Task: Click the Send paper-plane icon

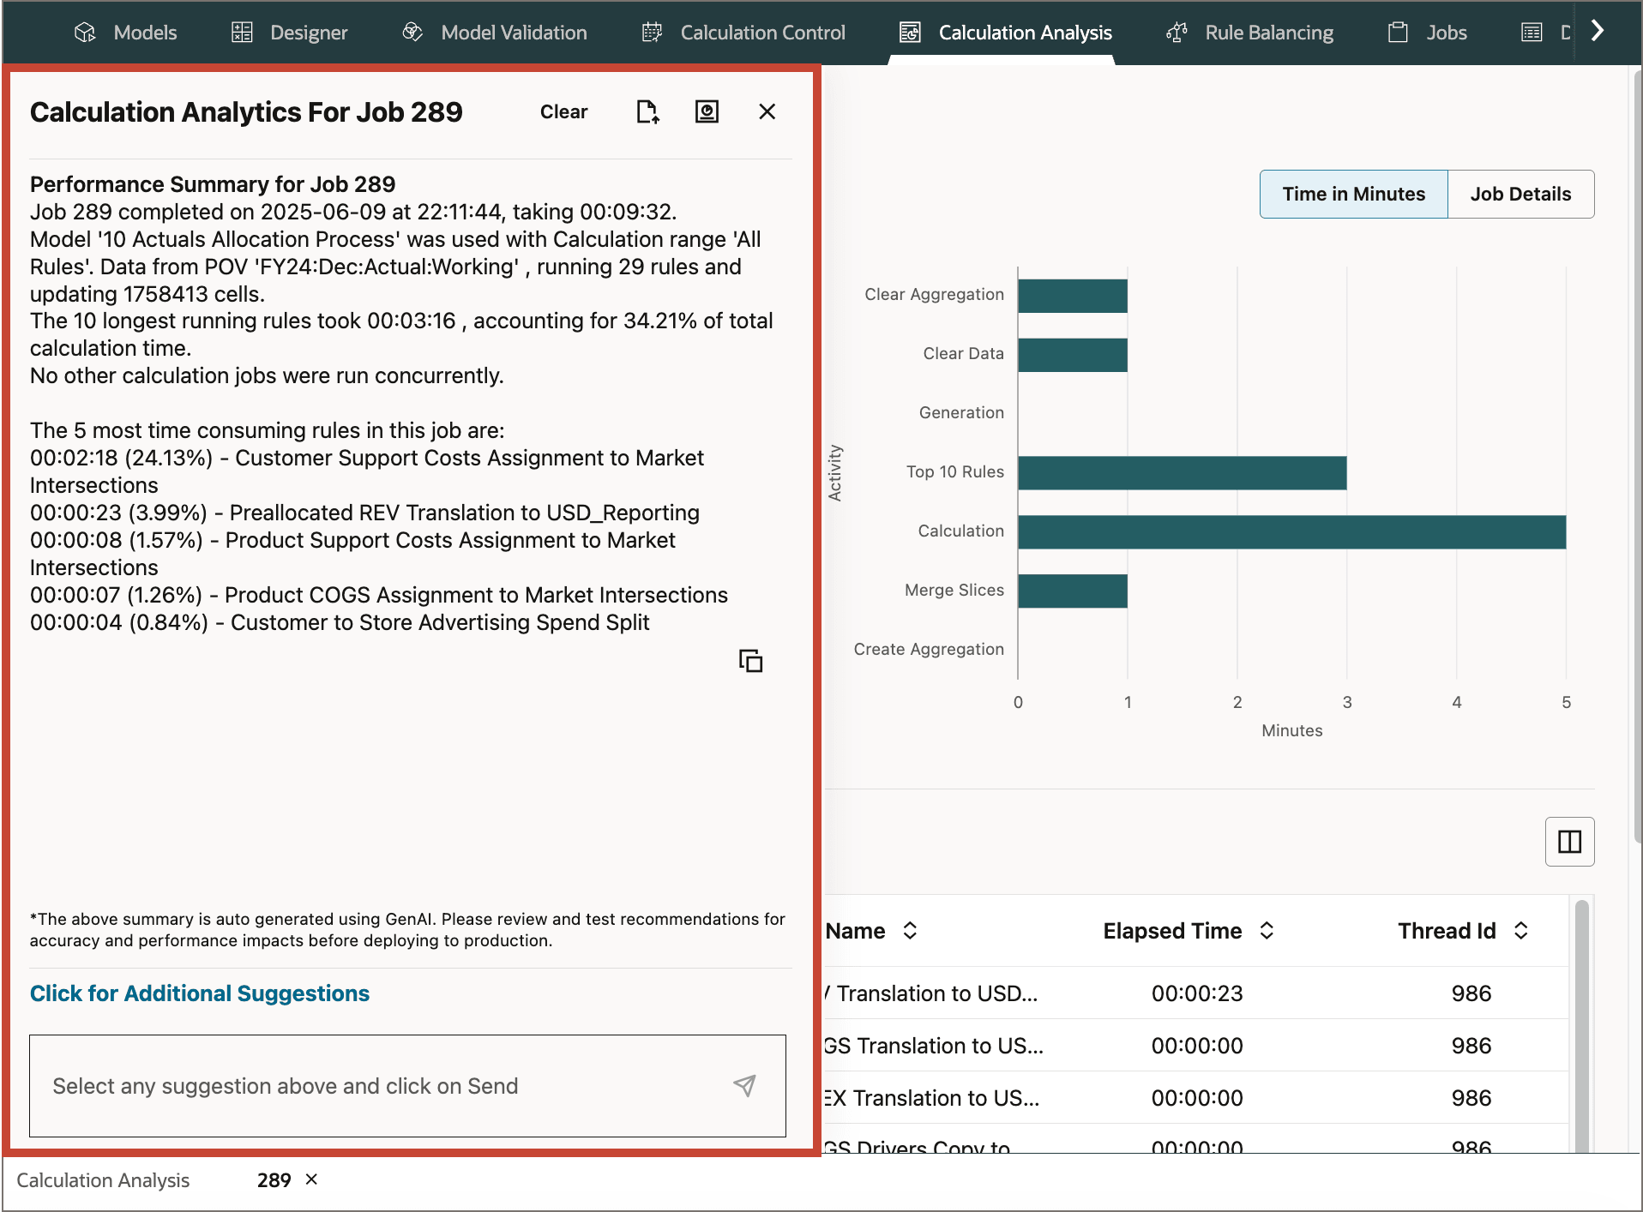Action: point(744,1086)
